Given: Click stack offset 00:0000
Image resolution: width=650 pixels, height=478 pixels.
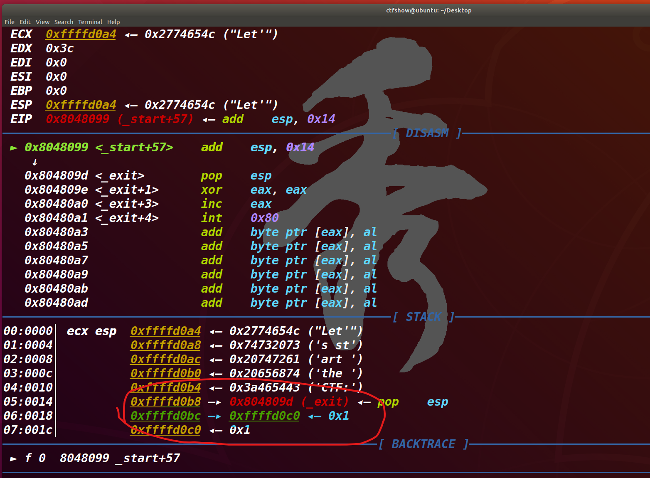Looking at the screenshot, I should coord(28,331).
